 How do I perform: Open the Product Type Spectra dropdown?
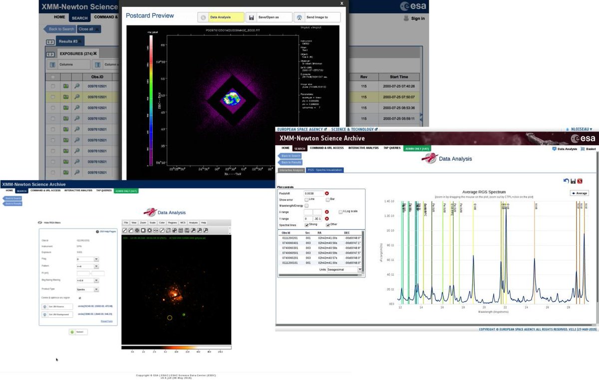[88, 289]
